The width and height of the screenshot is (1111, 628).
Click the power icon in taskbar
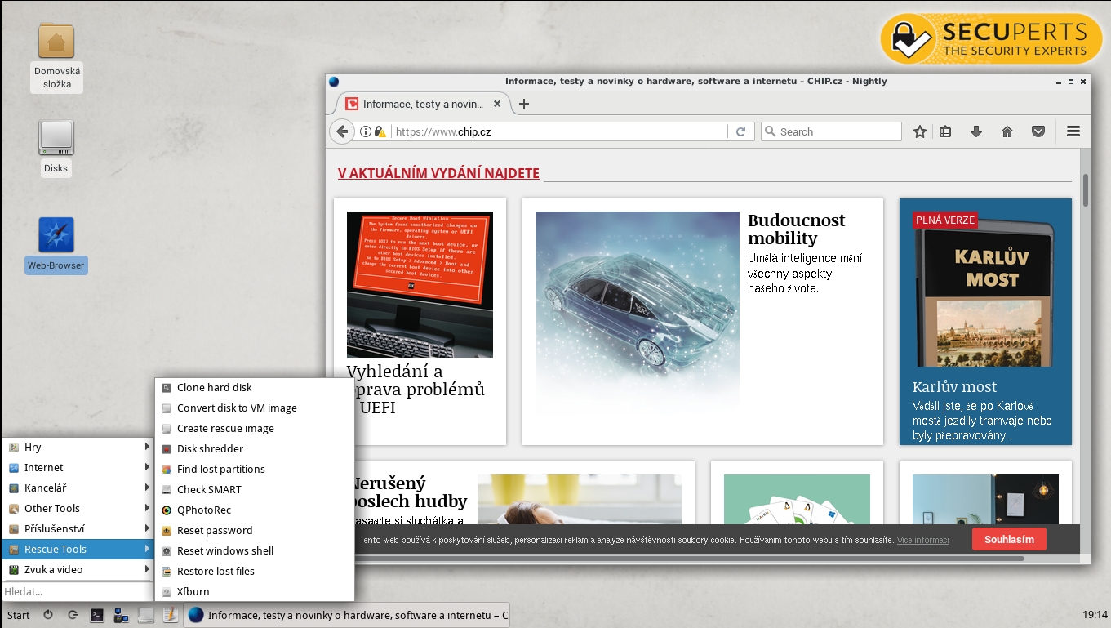[47, 615]
